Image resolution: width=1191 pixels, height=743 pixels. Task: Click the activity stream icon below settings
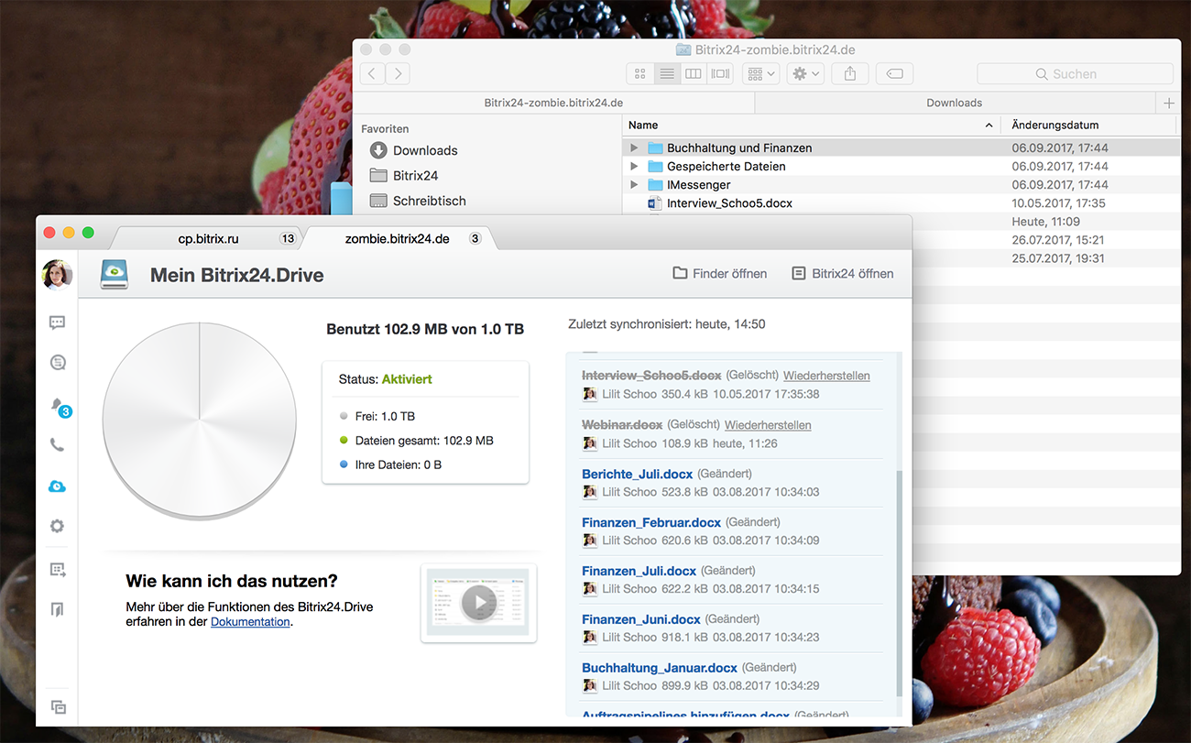point(58,570)
